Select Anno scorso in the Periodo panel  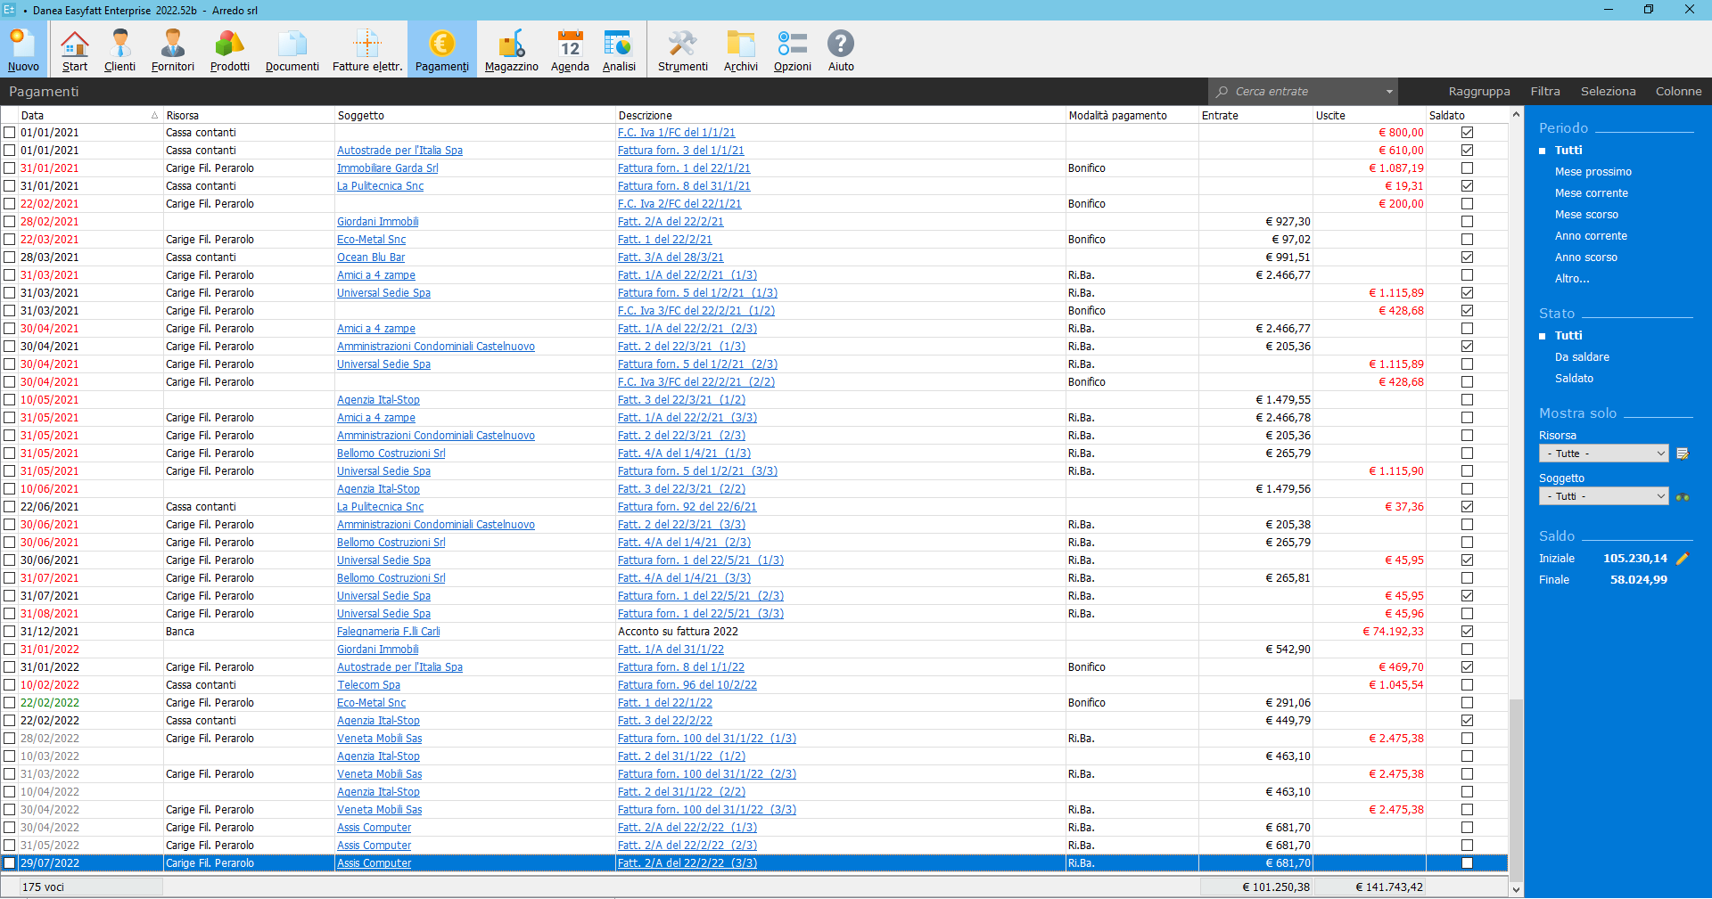tap(1586, 257)
